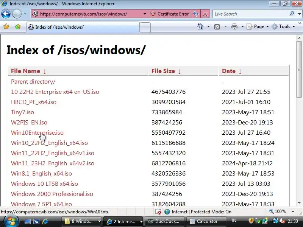303x227 pixels.
Task: Refresh the page with the Refresh icon
Action: pos(196,14)
